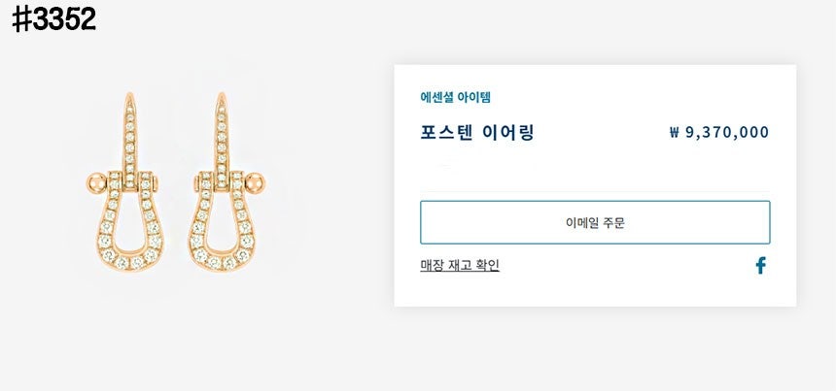Click the ₩ 9,370,000 price text

[719, 133]
